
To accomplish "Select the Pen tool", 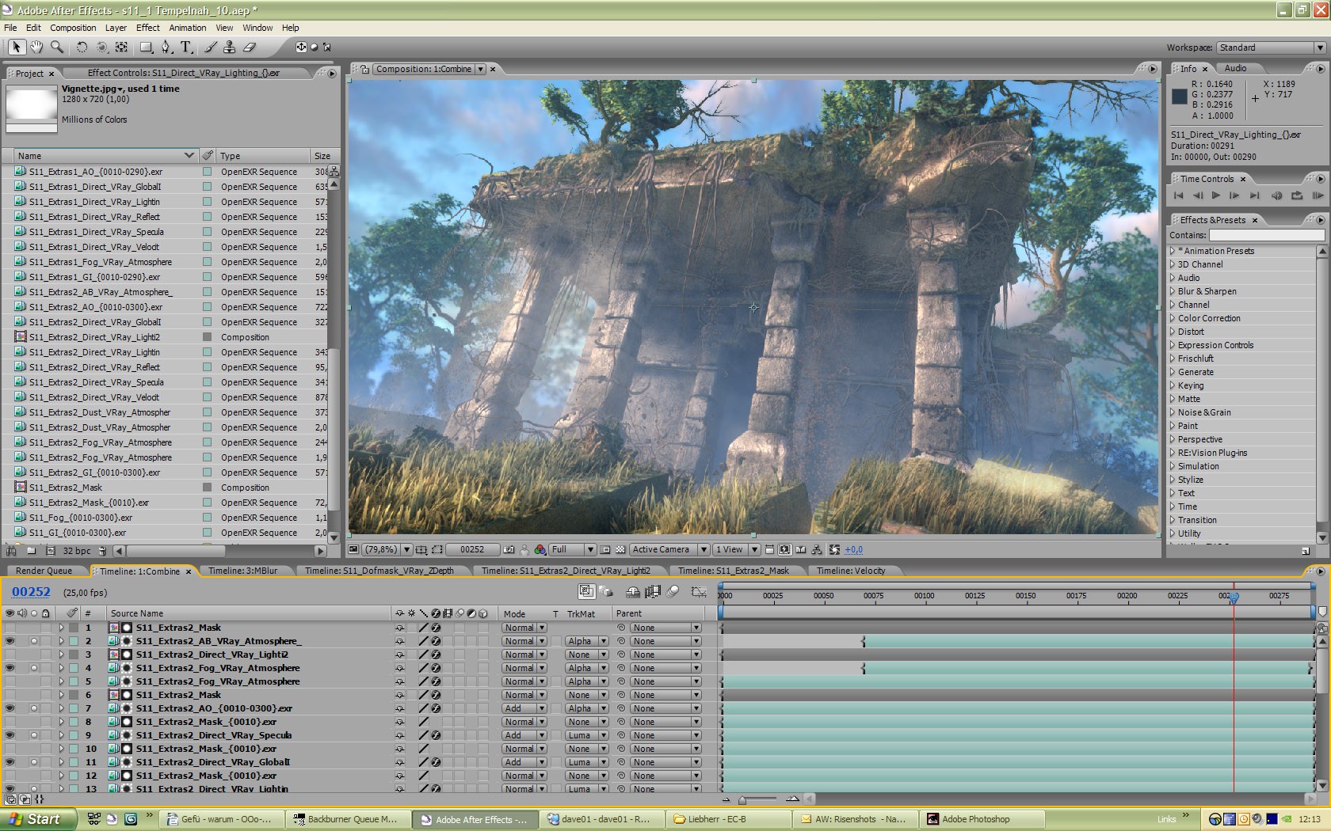I will 166,47.
